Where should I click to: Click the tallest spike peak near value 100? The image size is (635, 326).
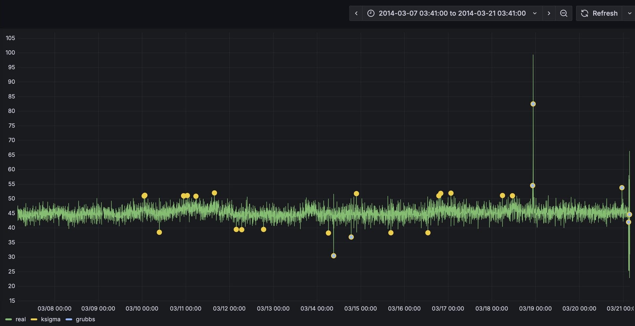(533, 55)
